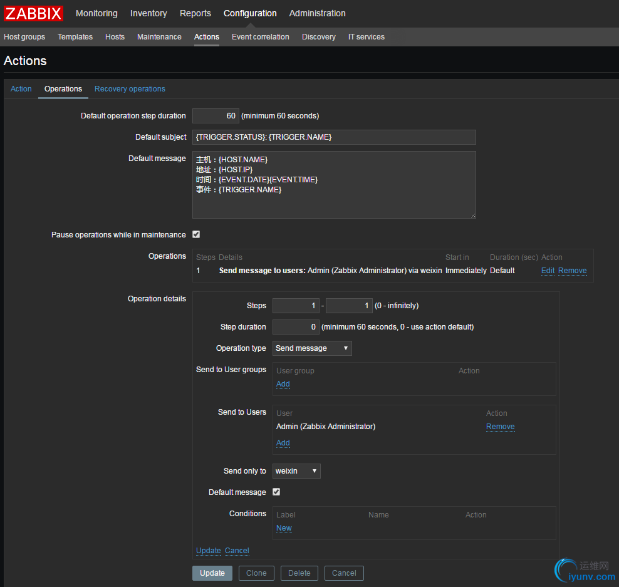Image resolution: width=619 pixels, height=587 pixels.
Task: Go to Actions submenu
Action: tap(207, 37)
